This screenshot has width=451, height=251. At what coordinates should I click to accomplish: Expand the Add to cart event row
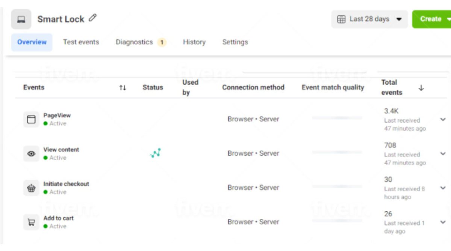[x=443, y=222]
